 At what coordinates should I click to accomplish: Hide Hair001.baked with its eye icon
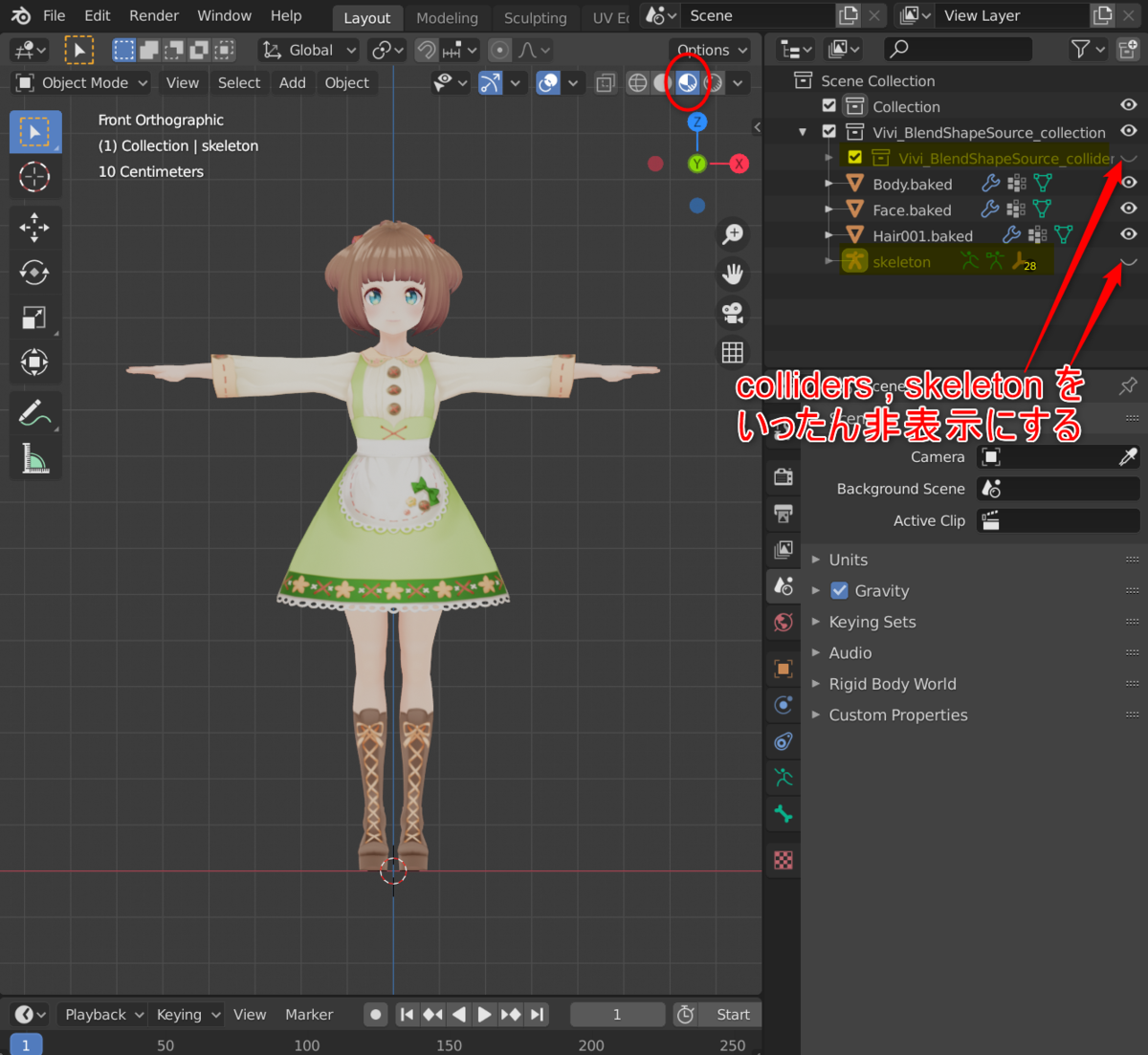click(1129, 234)
